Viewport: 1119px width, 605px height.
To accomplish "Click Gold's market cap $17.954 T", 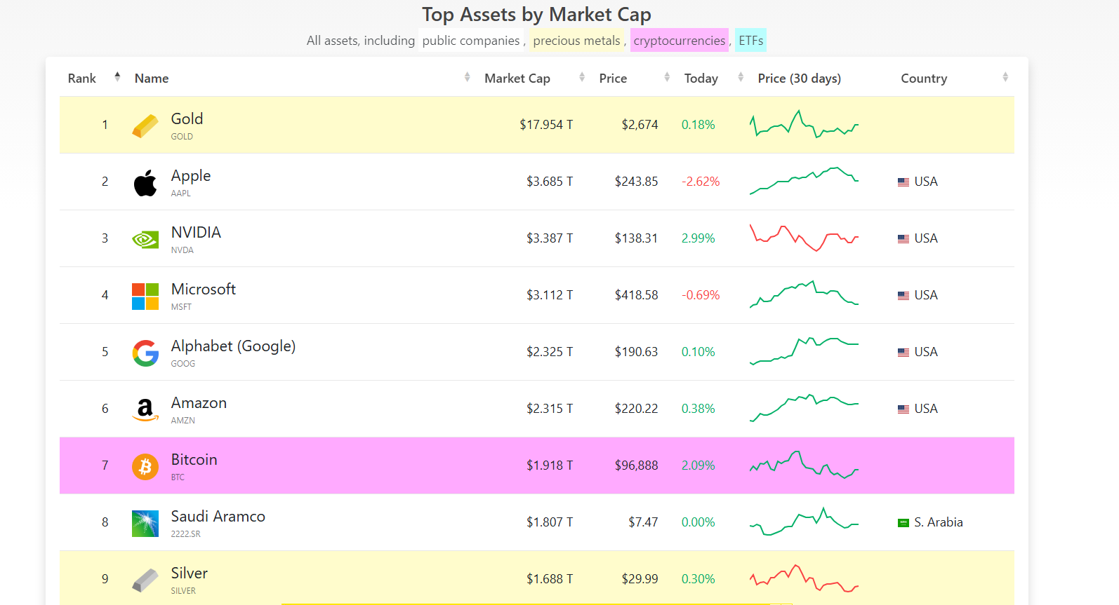I will pyautogui.click(x=546, y=125).
